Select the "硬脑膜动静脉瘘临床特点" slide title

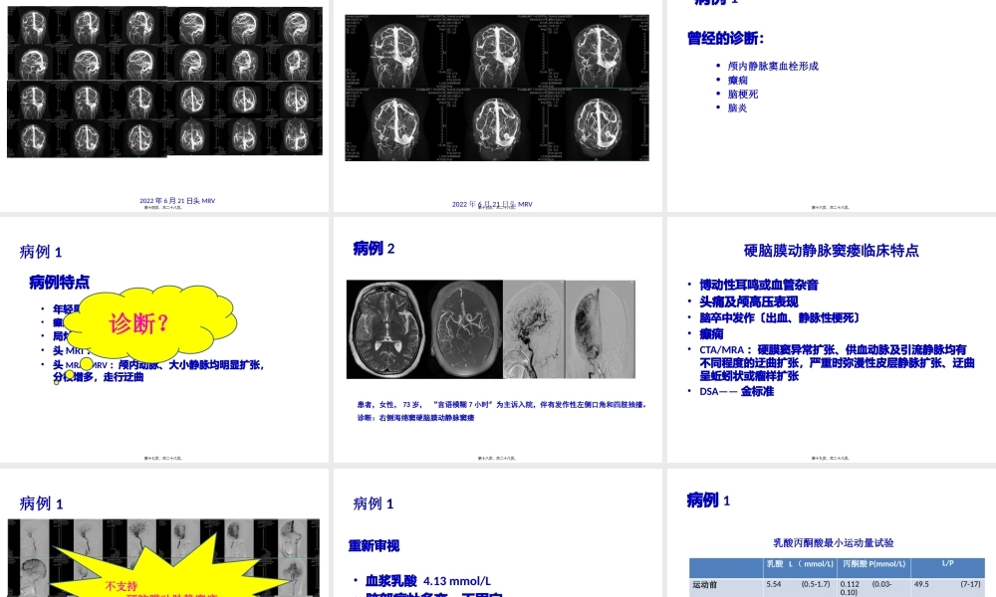pyautogui.click(x=833, y=250)
